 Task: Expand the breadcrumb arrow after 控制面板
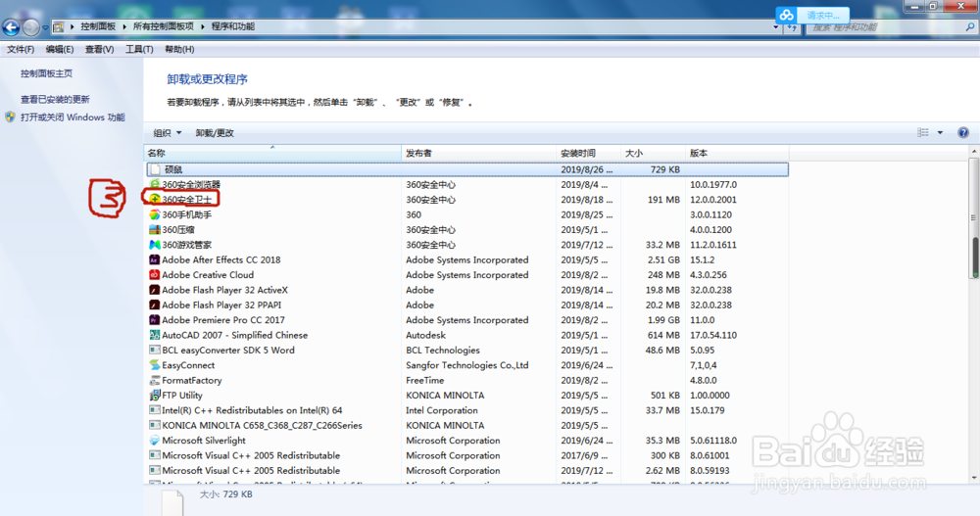[124, 26]
